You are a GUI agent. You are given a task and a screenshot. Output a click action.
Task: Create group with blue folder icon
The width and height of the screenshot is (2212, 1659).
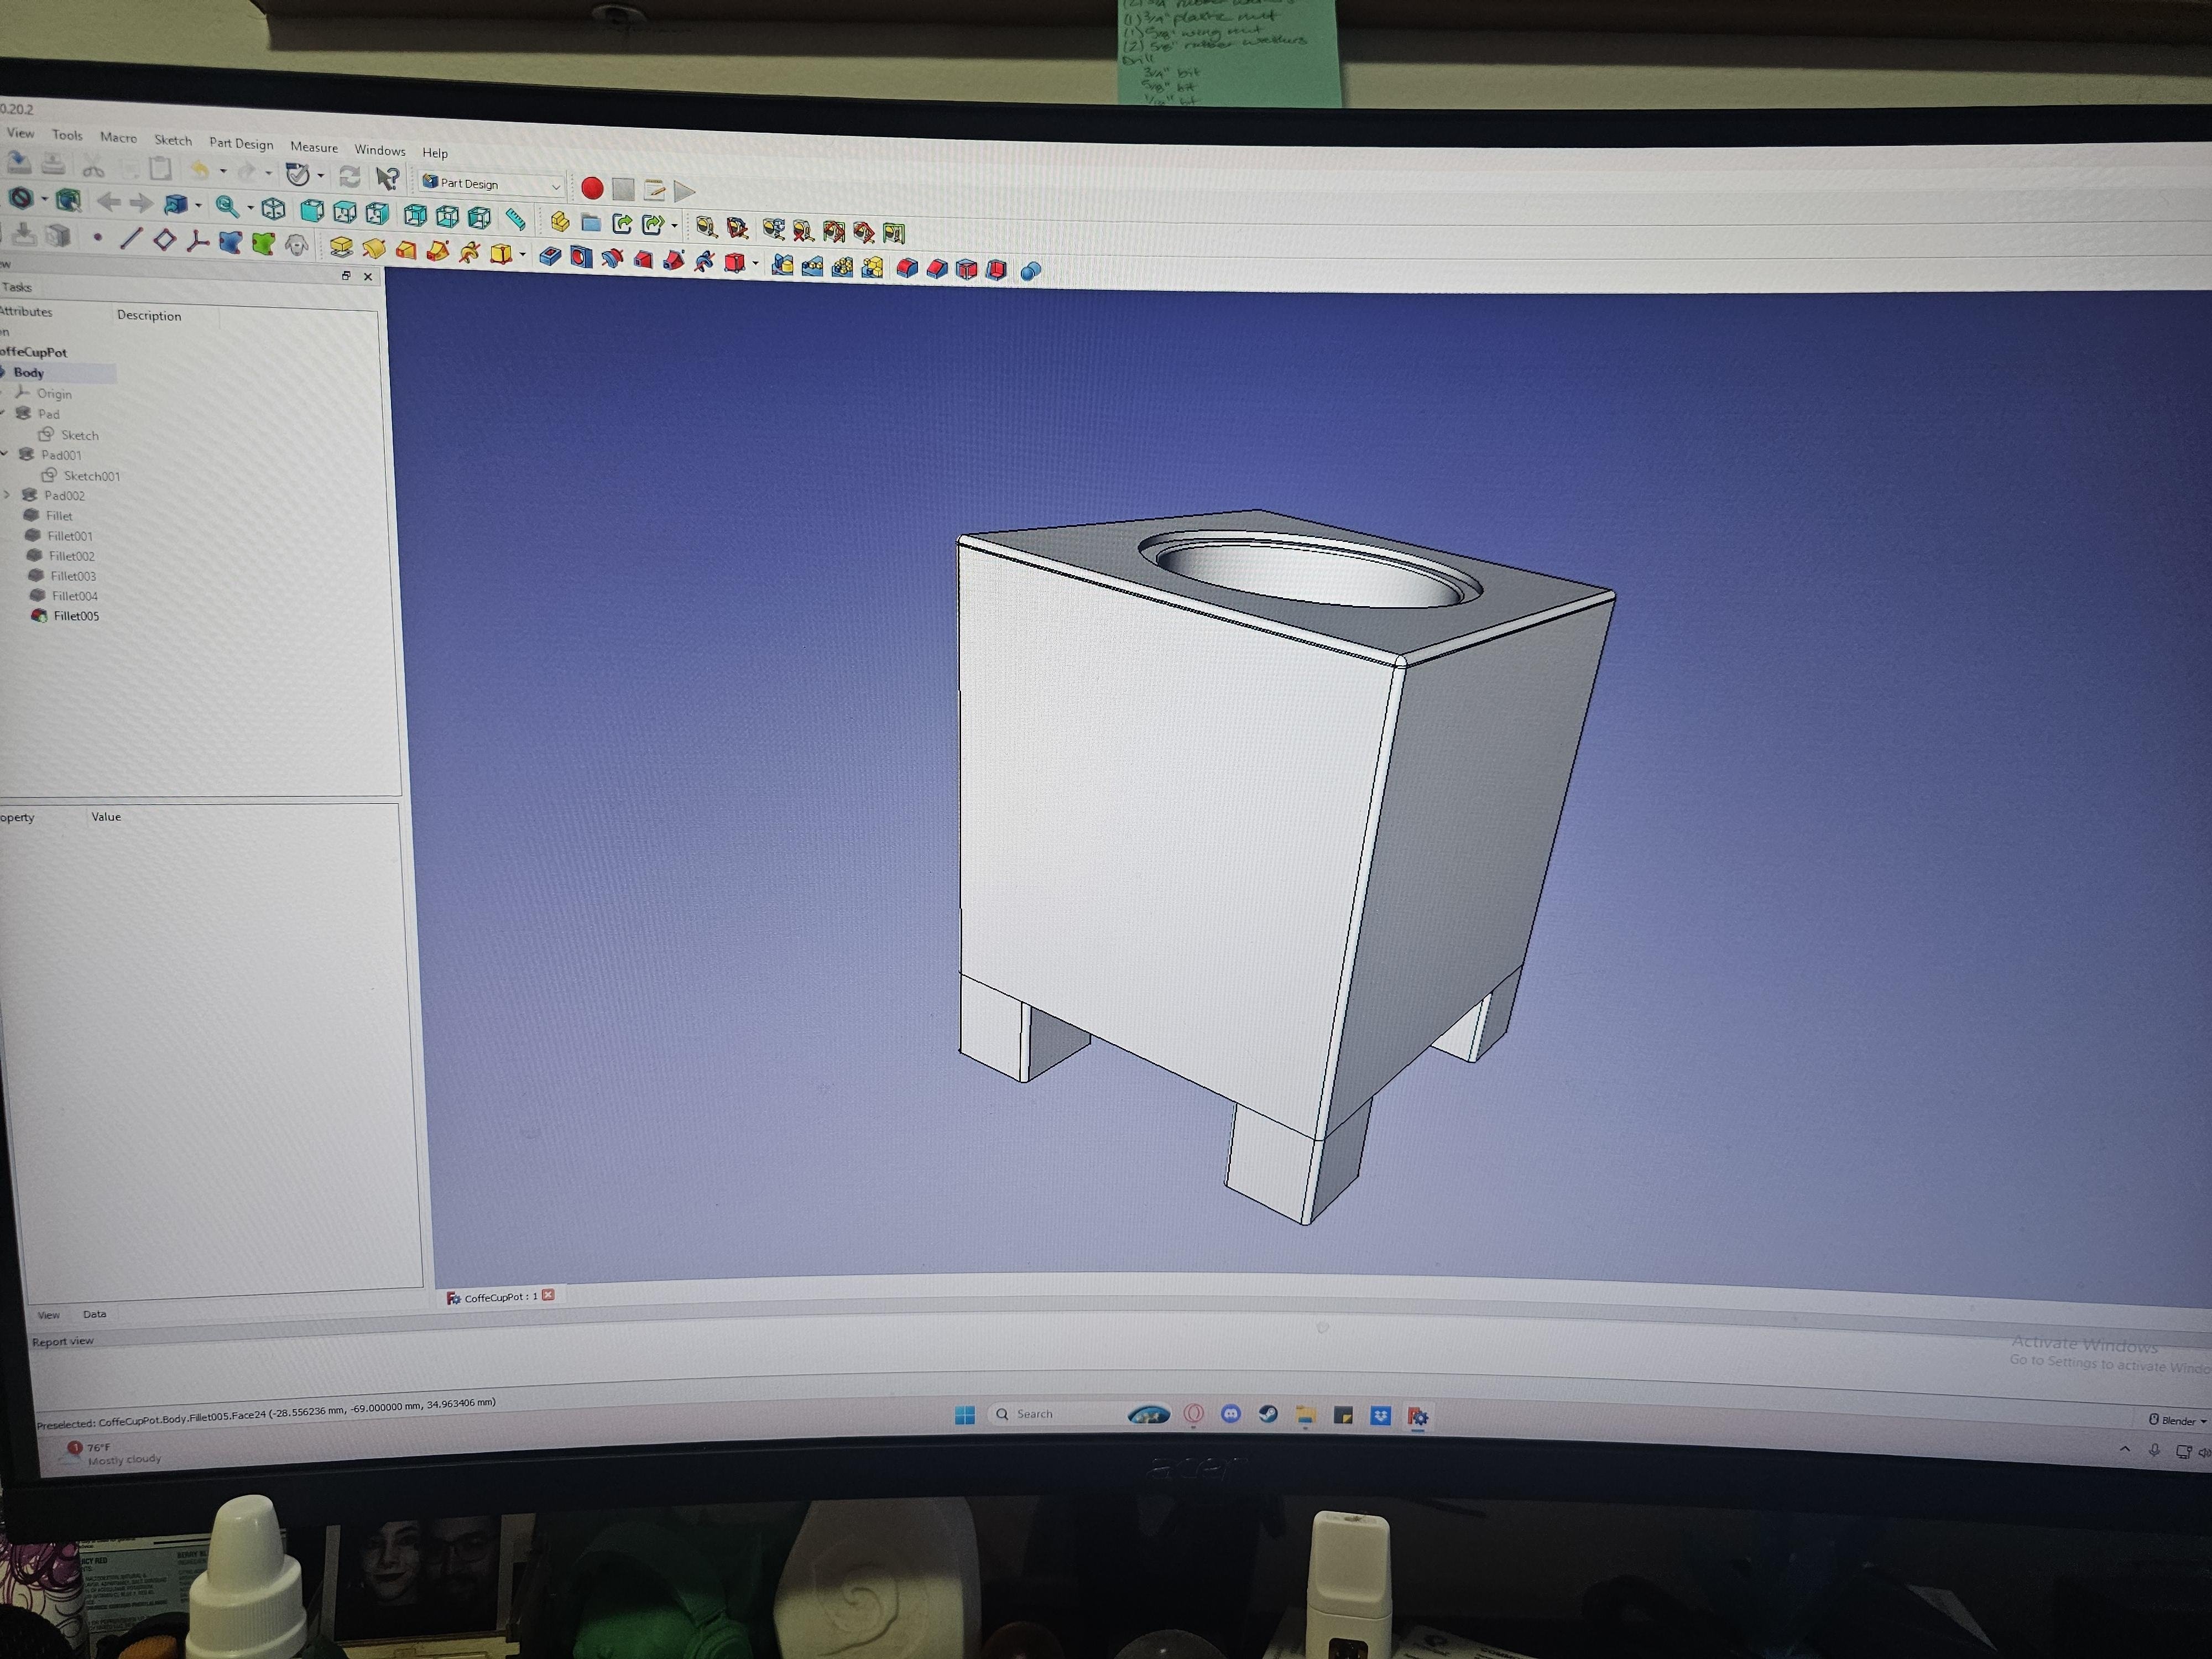[x=591, y=222]
